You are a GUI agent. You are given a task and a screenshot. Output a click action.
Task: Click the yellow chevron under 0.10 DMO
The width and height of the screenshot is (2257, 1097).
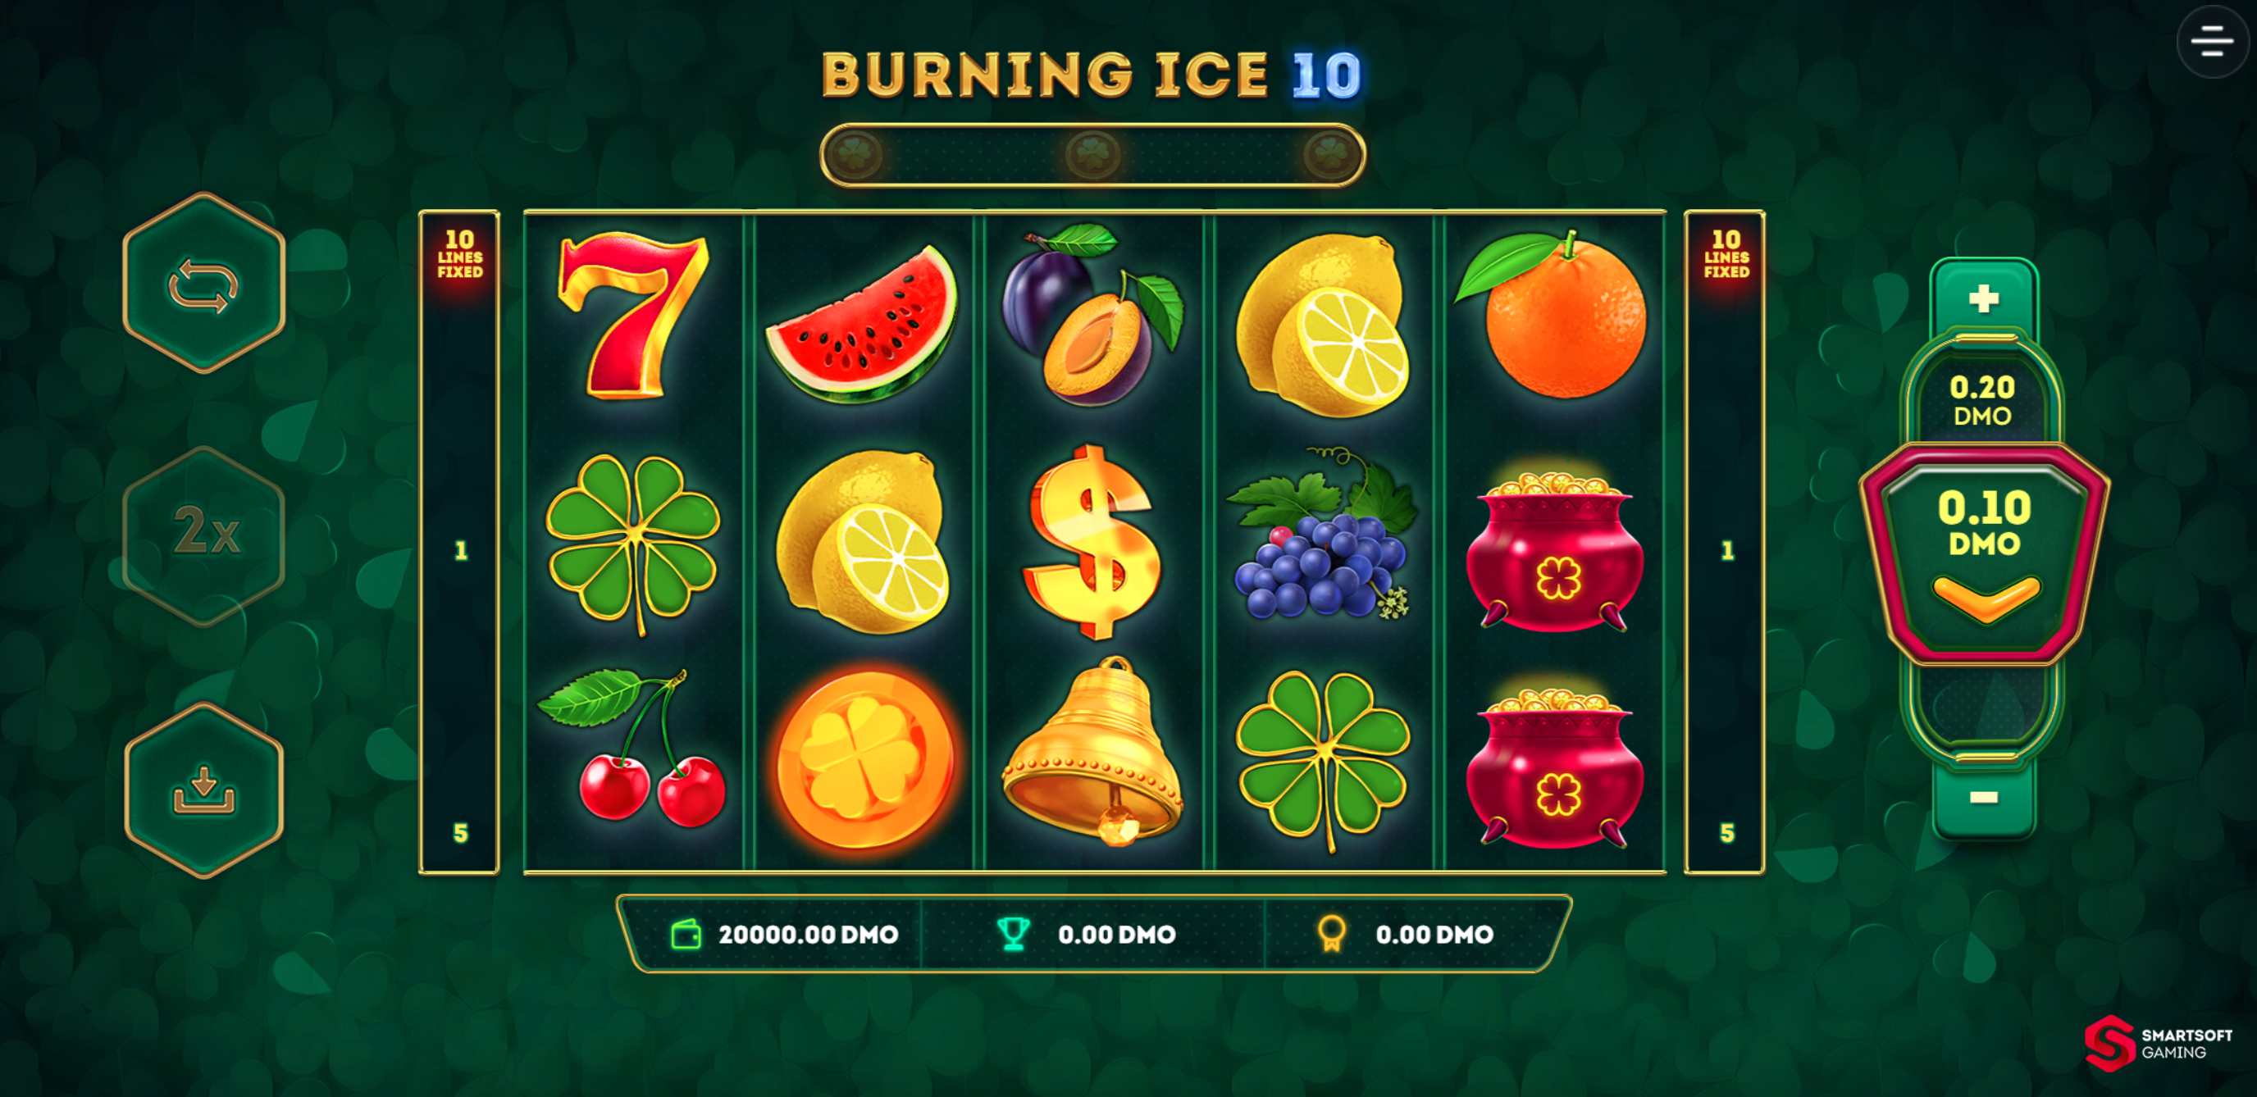click(x=1986, y=599)
